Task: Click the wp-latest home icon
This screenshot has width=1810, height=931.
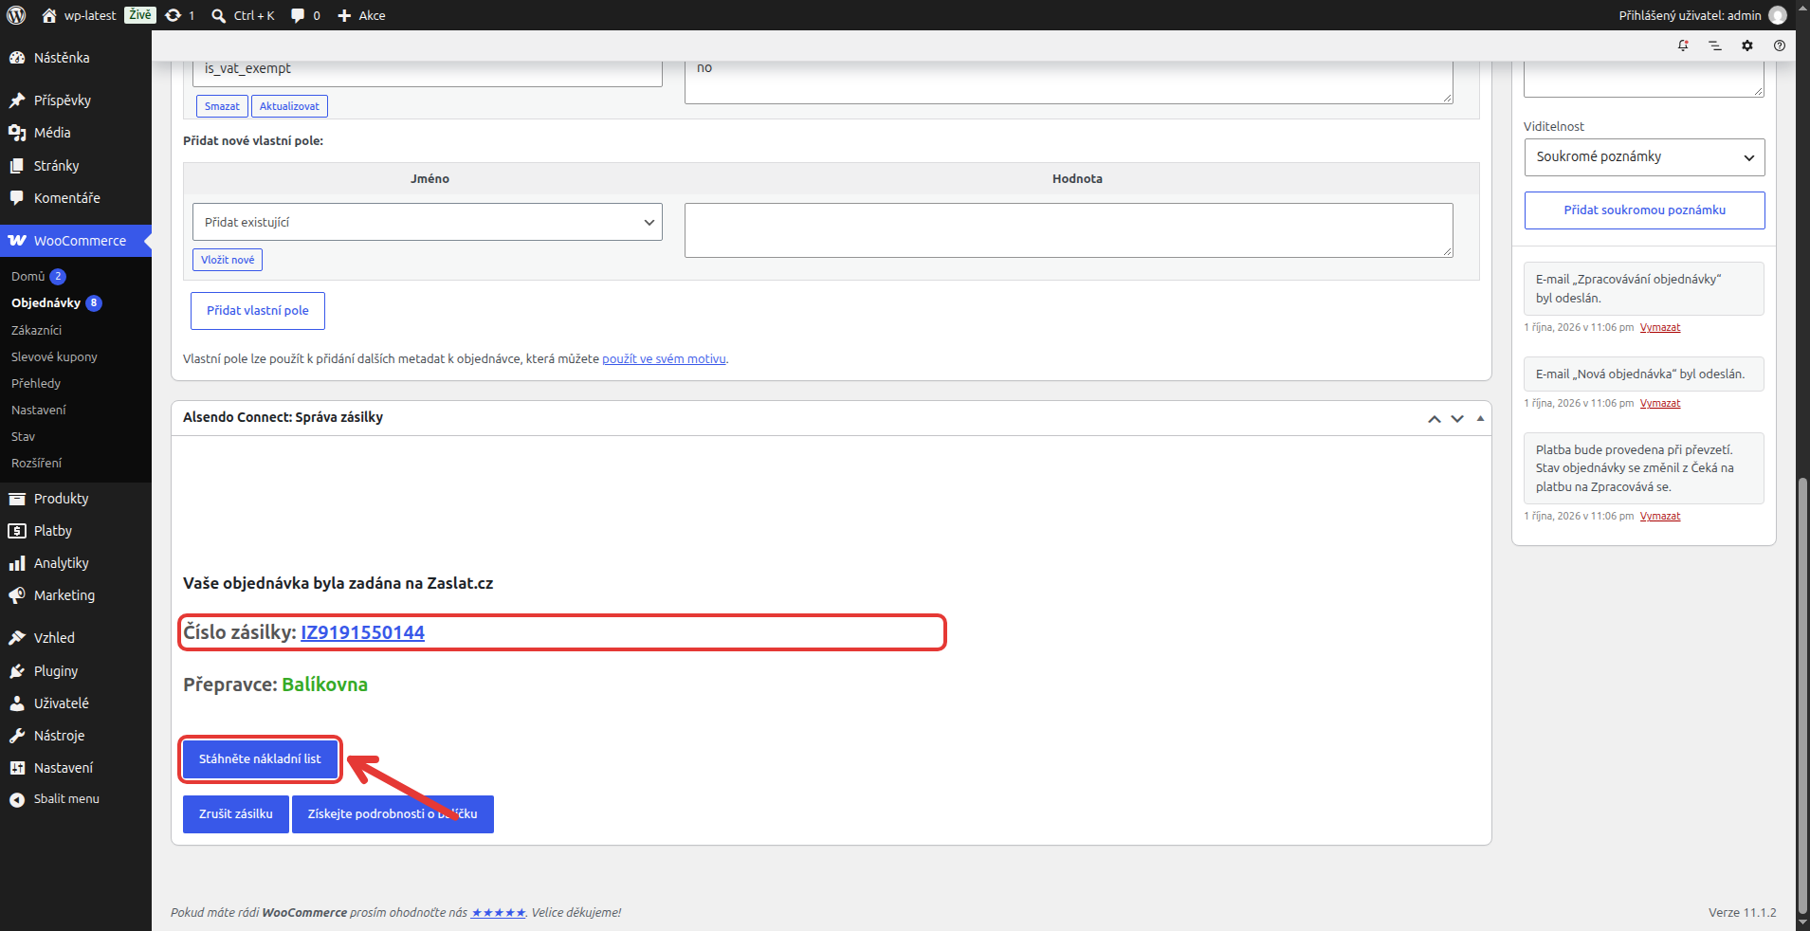Action: tap(49, 15)
